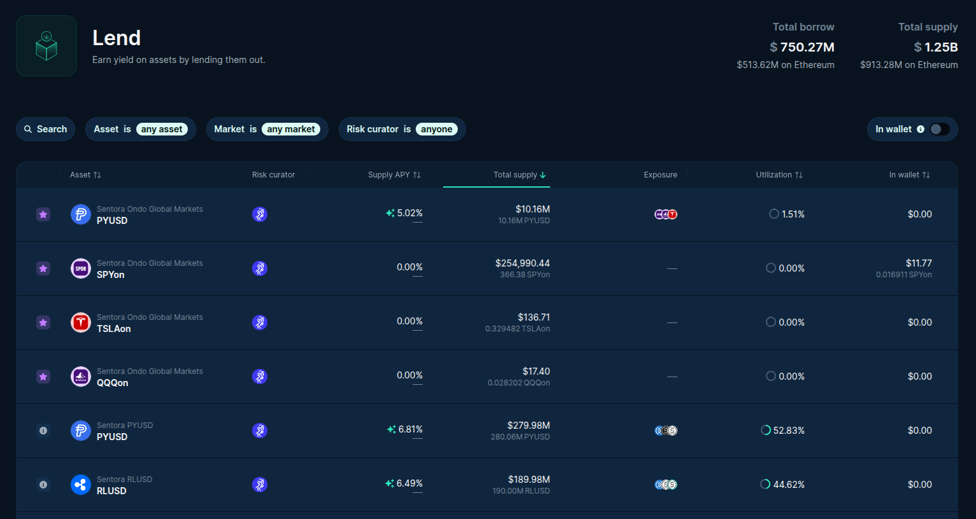Open the Risk curator is anyone filter
Screen dimensions: 976x519
402,129
